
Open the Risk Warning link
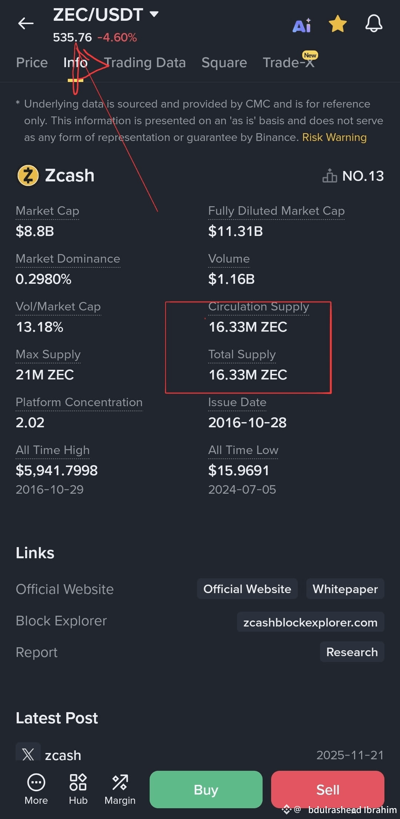pyautogui.click(x=334, y=137)
